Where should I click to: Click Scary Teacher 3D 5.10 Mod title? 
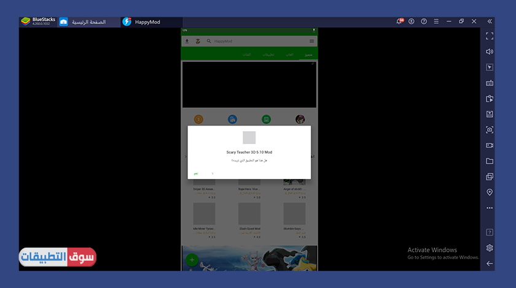tap(249, 152)
